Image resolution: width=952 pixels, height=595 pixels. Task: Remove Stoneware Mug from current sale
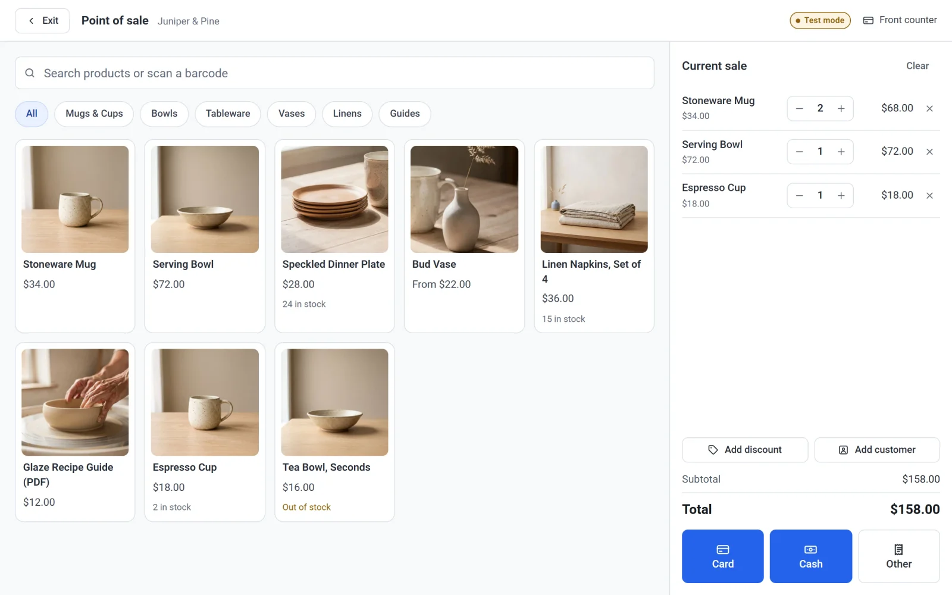(x=929, y=108)
